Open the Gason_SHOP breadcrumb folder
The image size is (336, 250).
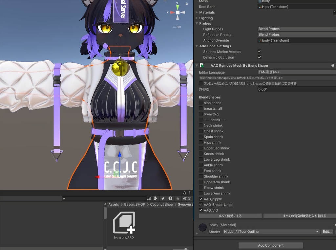[134, 205]
